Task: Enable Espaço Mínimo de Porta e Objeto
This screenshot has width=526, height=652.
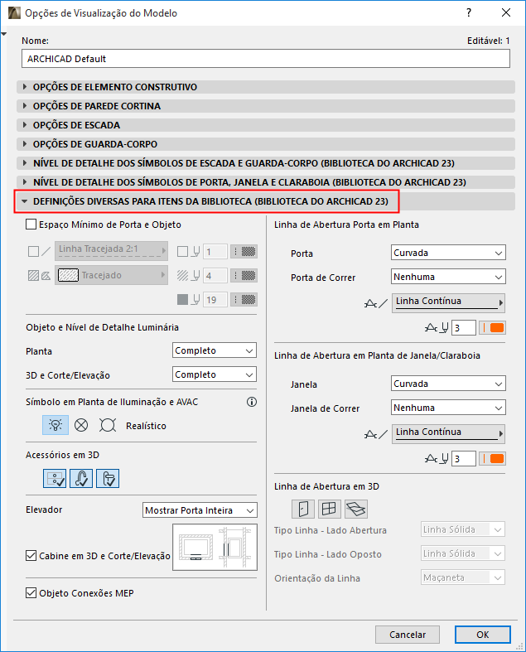Action: click(x=31, y=225)
